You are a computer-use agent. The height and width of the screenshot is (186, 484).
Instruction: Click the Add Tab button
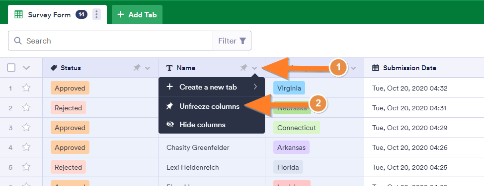(x=137, y=14)
